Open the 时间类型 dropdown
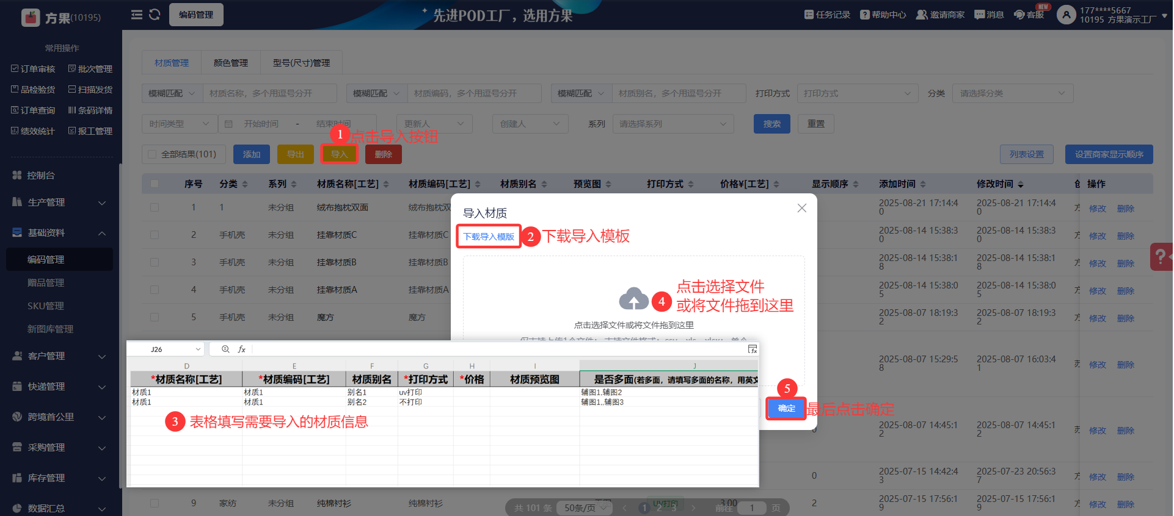 pyautogui.click(x=179, y=124)
